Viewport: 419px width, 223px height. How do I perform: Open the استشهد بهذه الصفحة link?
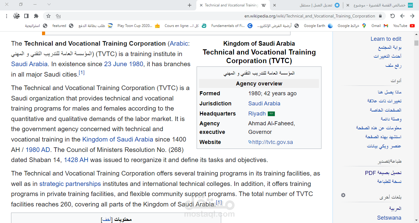point(383,137)
